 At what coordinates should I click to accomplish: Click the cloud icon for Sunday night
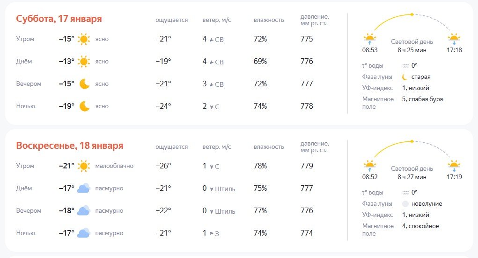[x=84, y=233]
